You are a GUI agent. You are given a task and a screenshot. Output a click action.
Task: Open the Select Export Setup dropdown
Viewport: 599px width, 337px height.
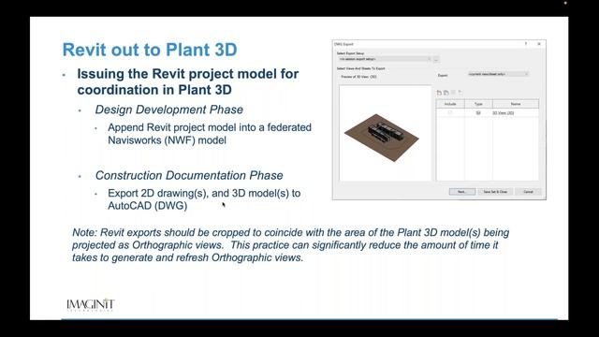tap(385, 59)
